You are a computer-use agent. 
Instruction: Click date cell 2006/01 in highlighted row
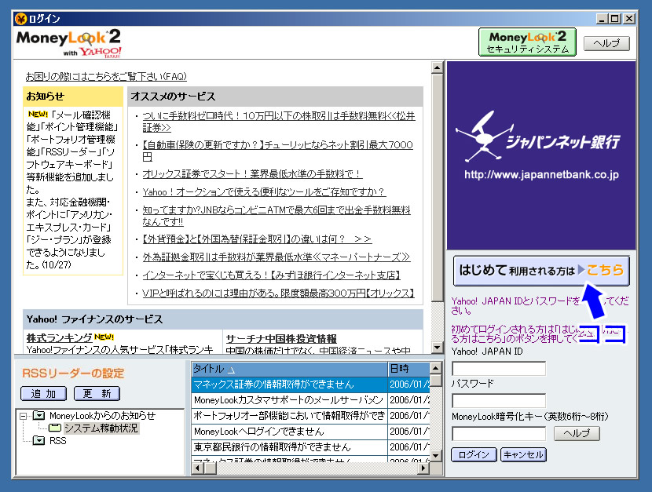click(x=408, y=384)
